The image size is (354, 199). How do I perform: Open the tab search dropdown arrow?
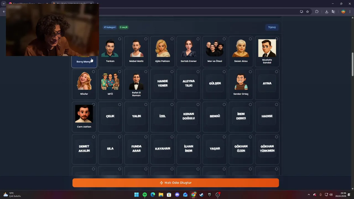click(4, 4)
